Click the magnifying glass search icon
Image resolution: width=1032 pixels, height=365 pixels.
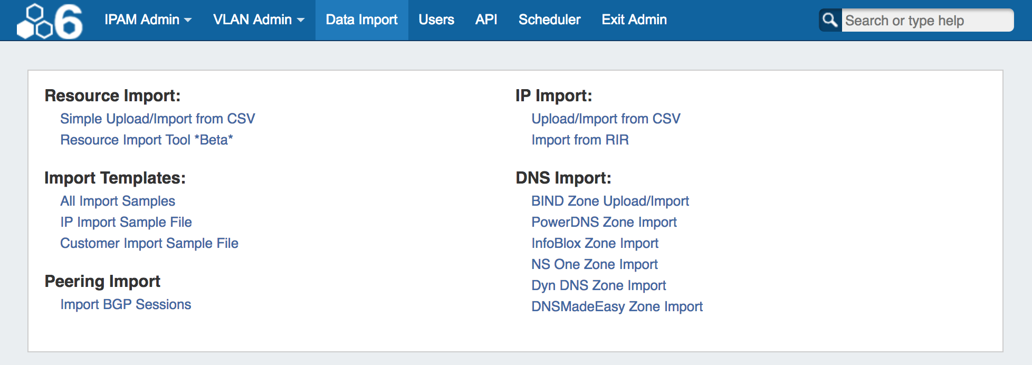coord(830,20)
